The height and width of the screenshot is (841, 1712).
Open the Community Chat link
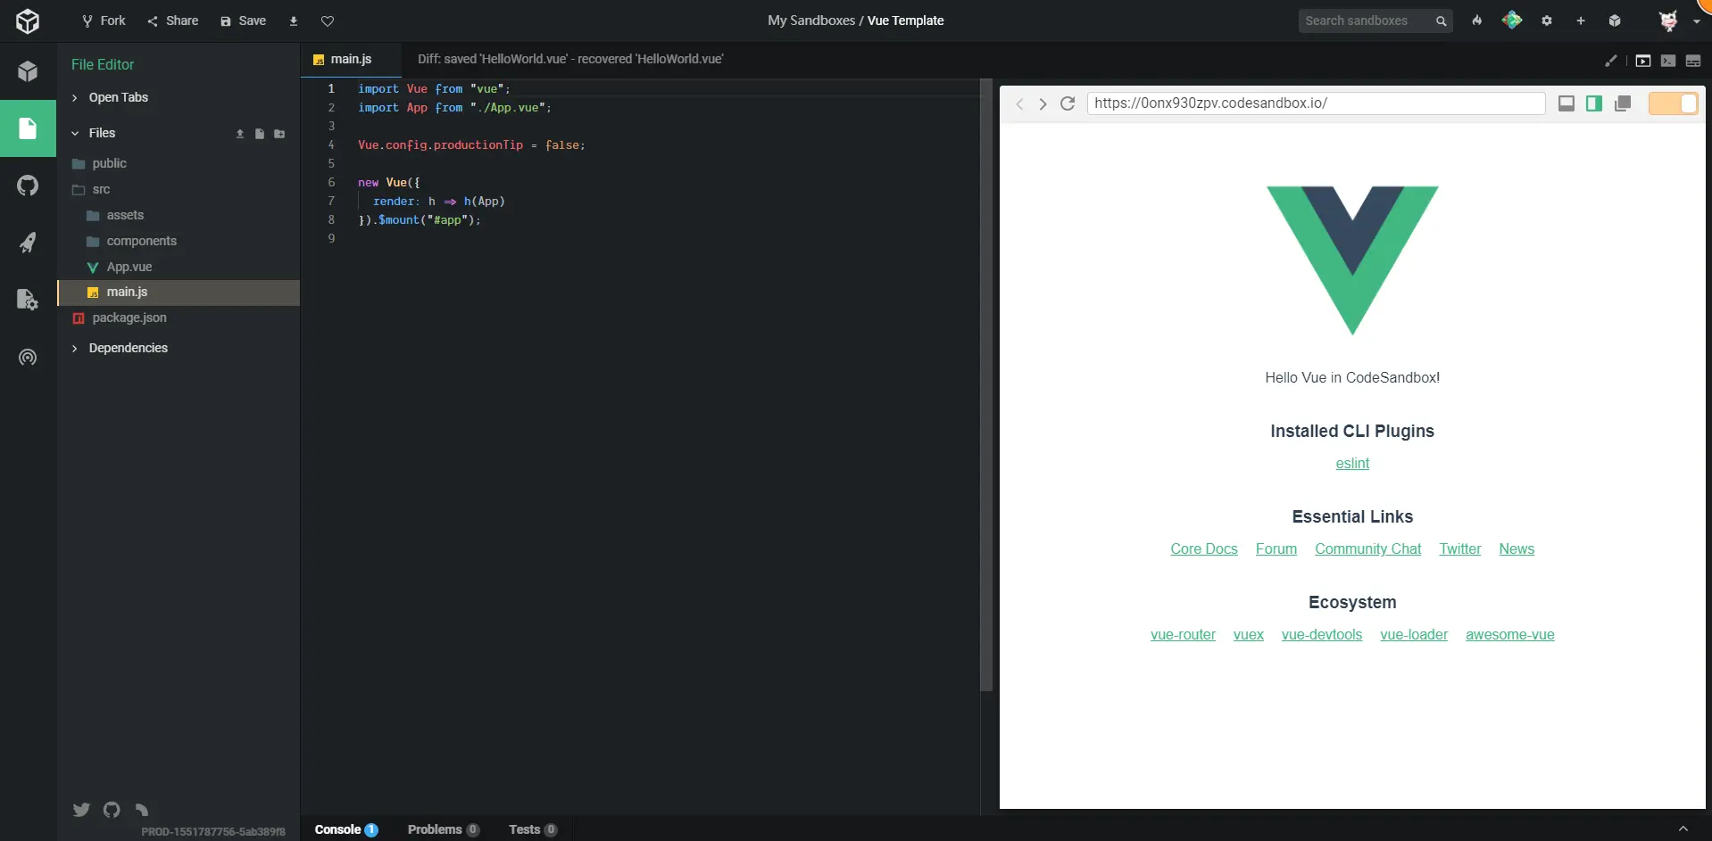coord(1367,549)
